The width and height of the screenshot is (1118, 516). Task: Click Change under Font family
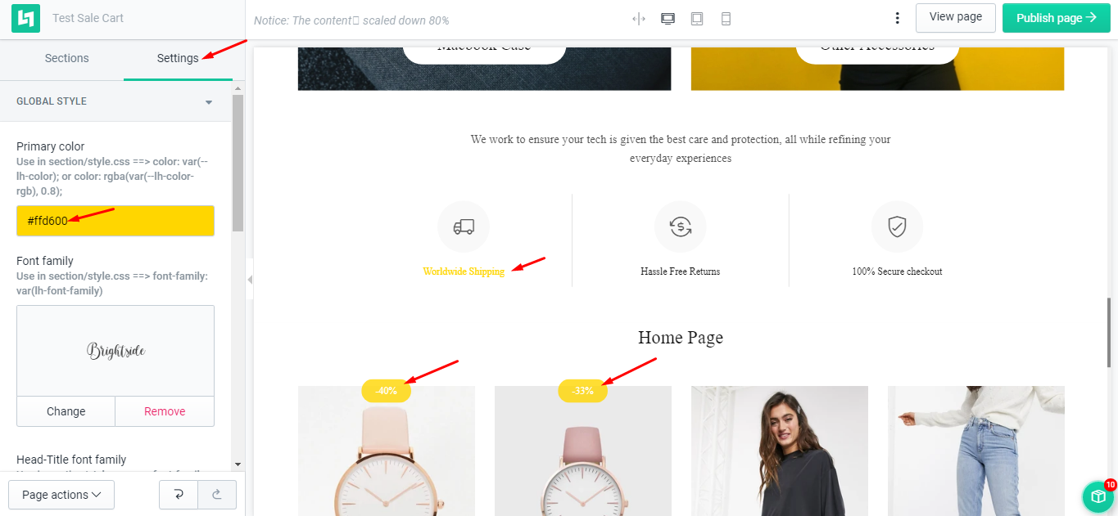[66, 411]
